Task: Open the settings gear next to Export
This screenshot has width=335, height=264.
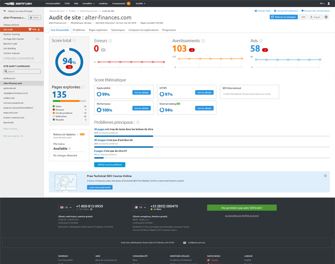Action: pyautogui.click(x=326, y=17)
